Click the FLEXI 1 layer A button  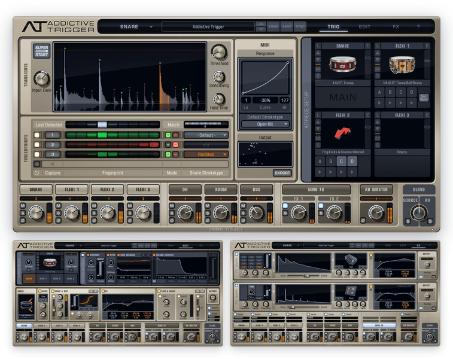(x=379, y=92)
